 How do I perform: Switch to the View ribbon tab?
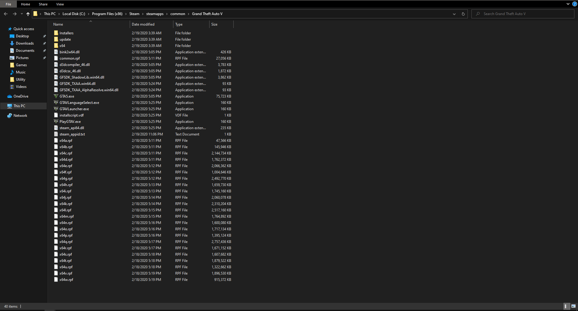point(60,4)
